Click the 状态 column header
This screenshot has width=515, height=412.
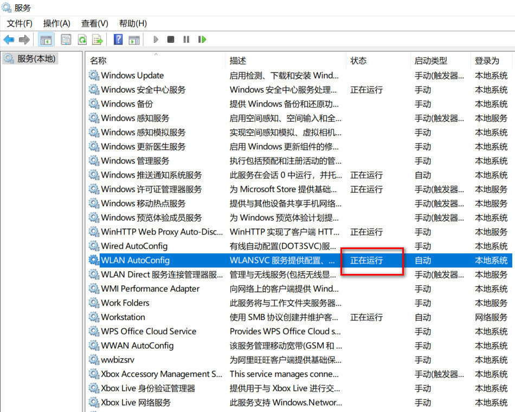359,60
